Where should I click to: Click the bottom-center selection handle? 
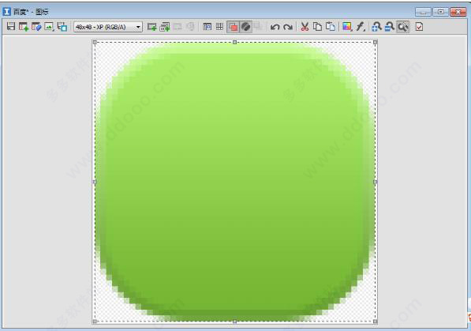point(235,322)
